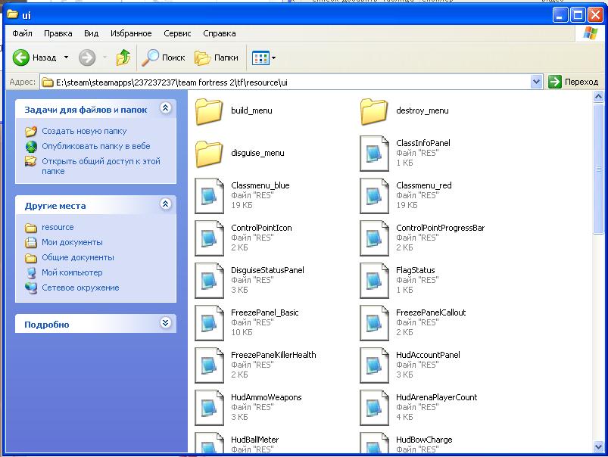The height and width of the screenshot is (457, 608).
Task: Select the Classmenu_red file icon
Action: tap(374, 196)
